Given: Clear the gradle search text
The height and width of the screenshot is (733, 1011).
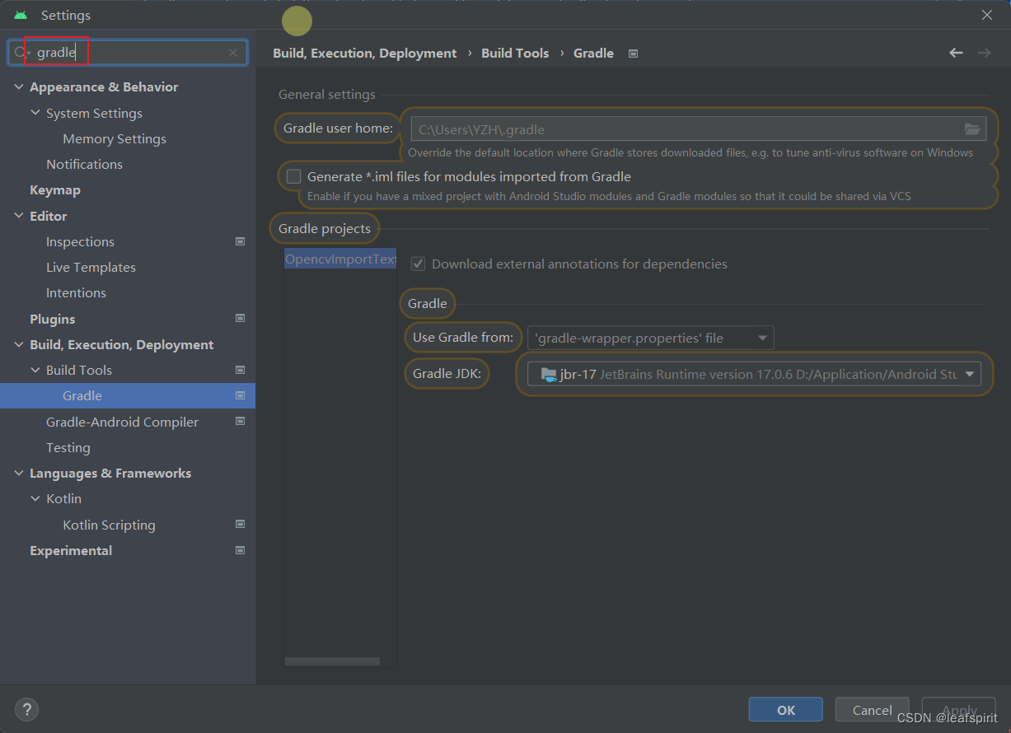Looking at the screenshot, I should (233, 53).
